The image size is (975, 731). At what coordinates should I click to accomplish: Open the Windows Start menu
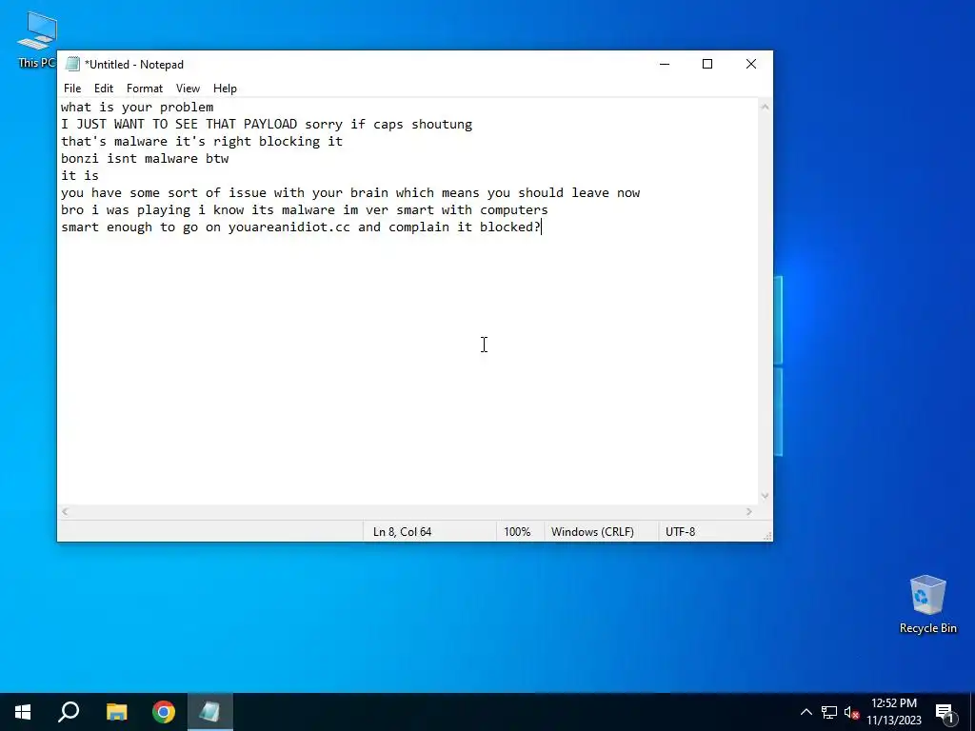[23, 712]
